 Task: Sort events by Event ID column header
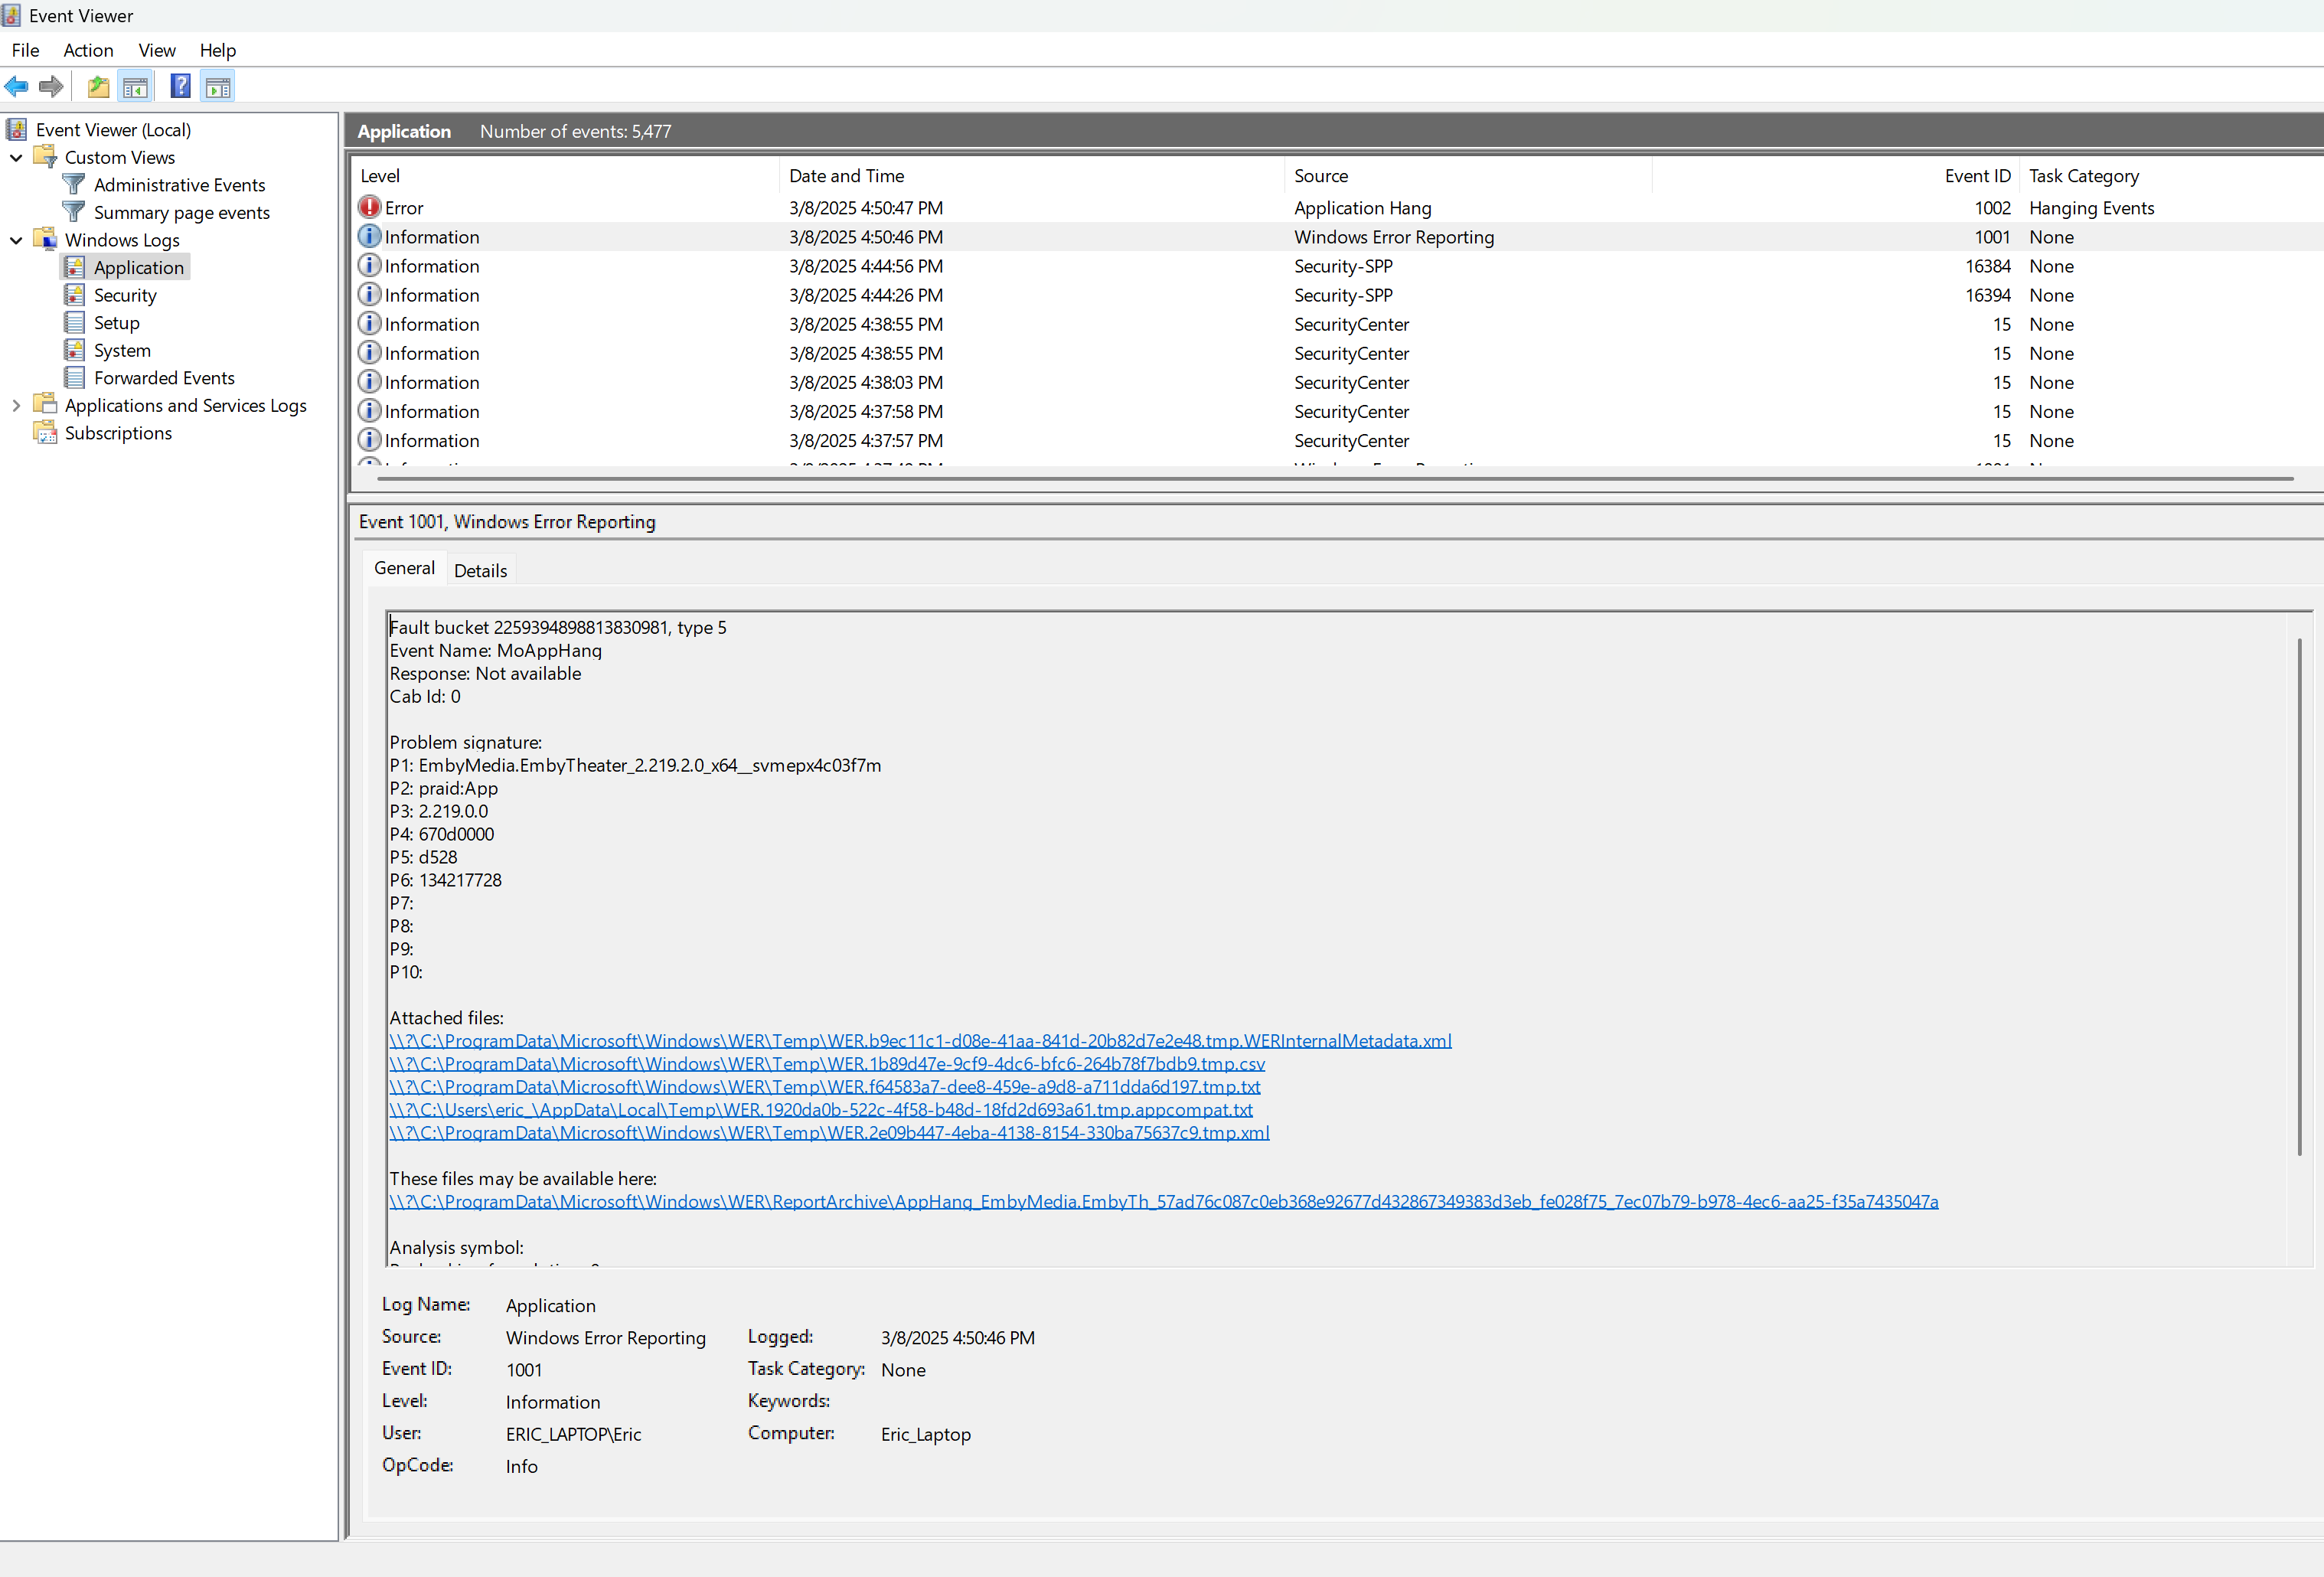click(x=1976, y=176)
